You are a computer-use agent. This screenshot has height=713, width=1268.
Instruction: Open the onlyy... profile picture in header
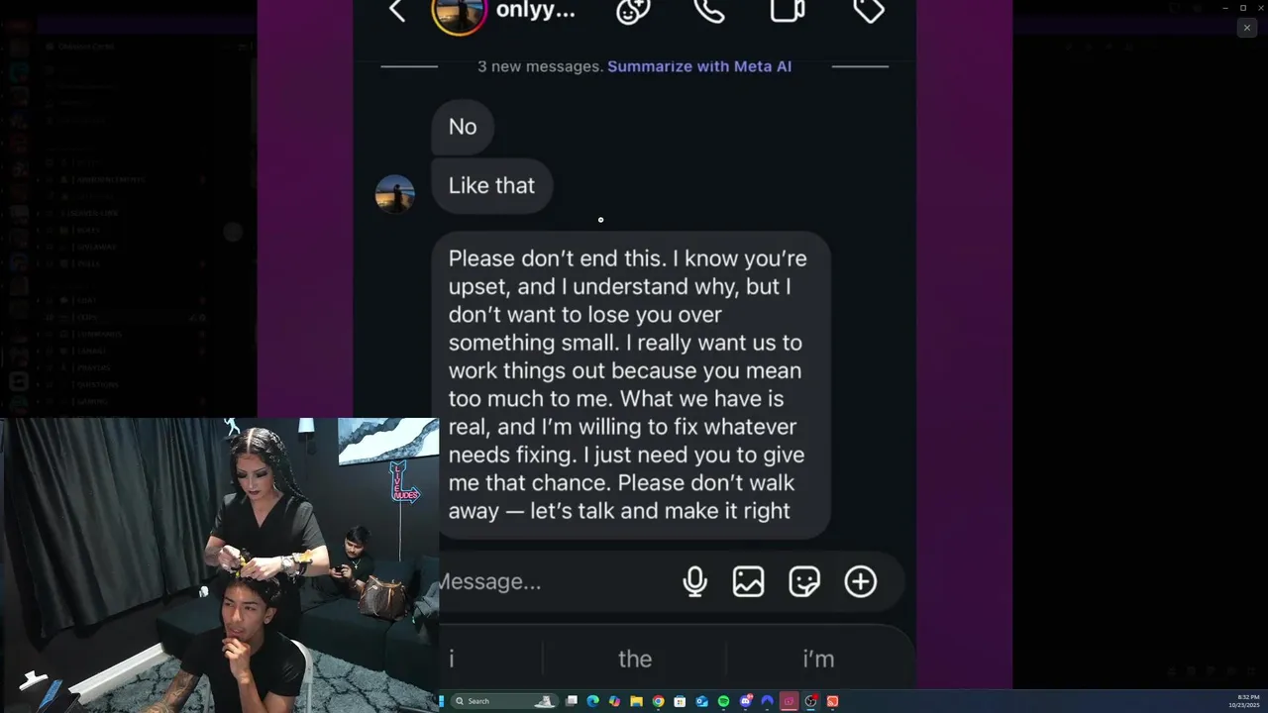pyautogui.click(x=459, y=13)
